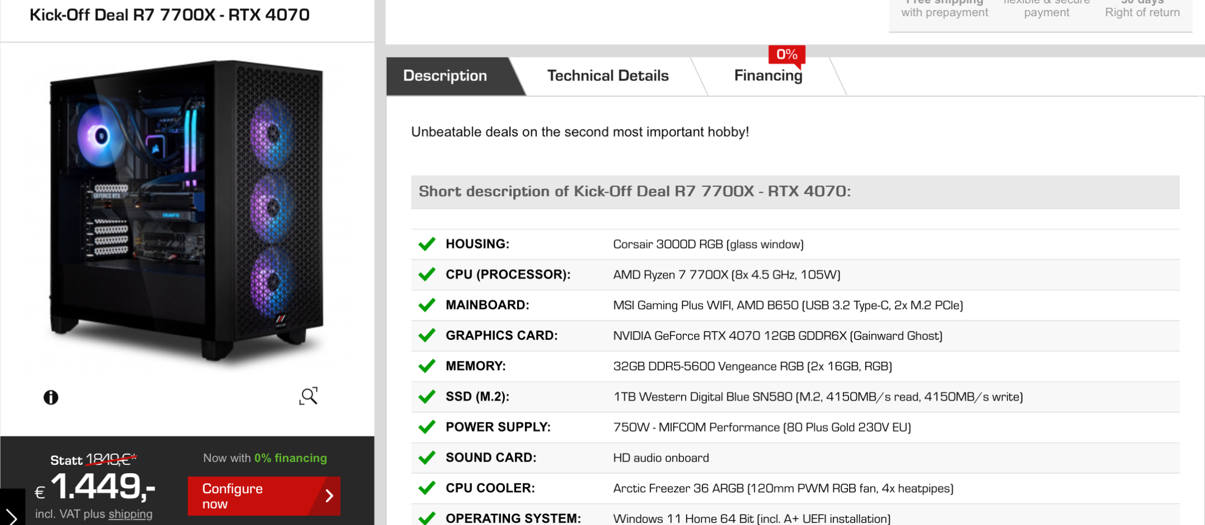The width and height of the screenshot is (1205, 525).
Task: Click the green checkmark next to SSD (M.2)
Action: 427,396
